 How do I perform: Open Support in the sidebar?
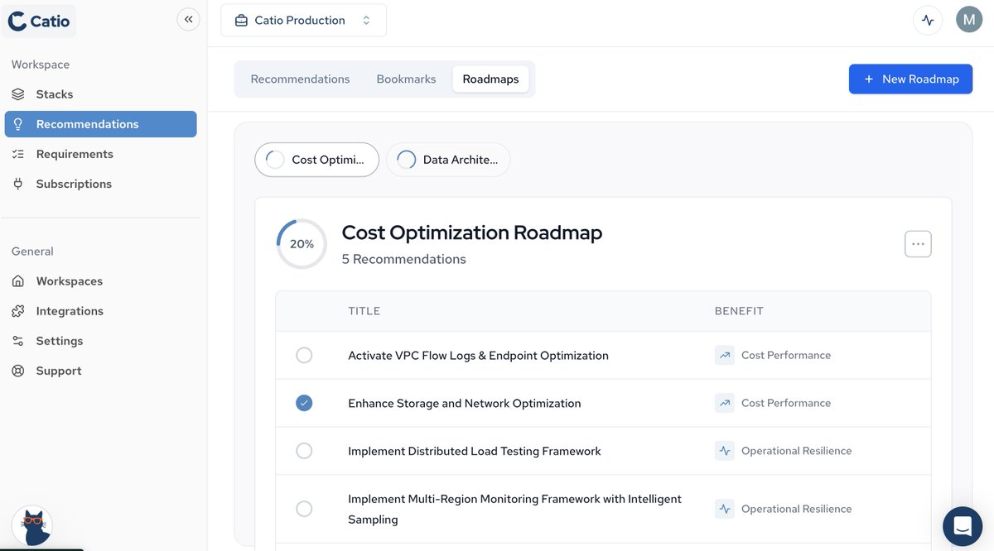(x=100, y=371)
